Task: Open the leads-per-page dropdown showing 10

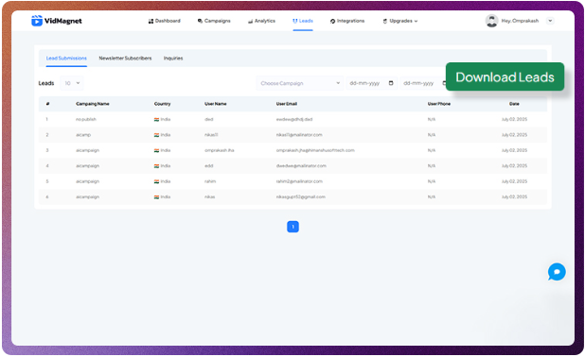Action: coord(72,83)
